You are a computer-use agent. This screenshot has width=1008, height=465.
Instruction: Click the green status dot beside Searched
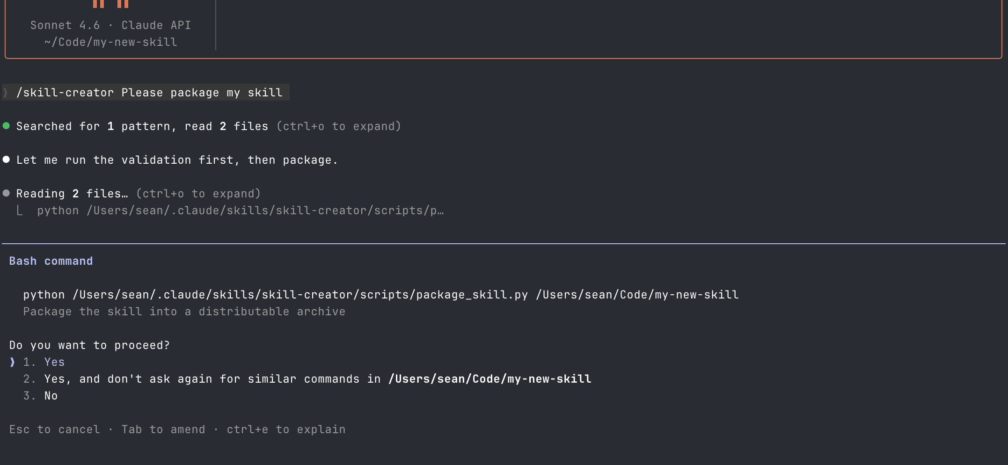7,126
